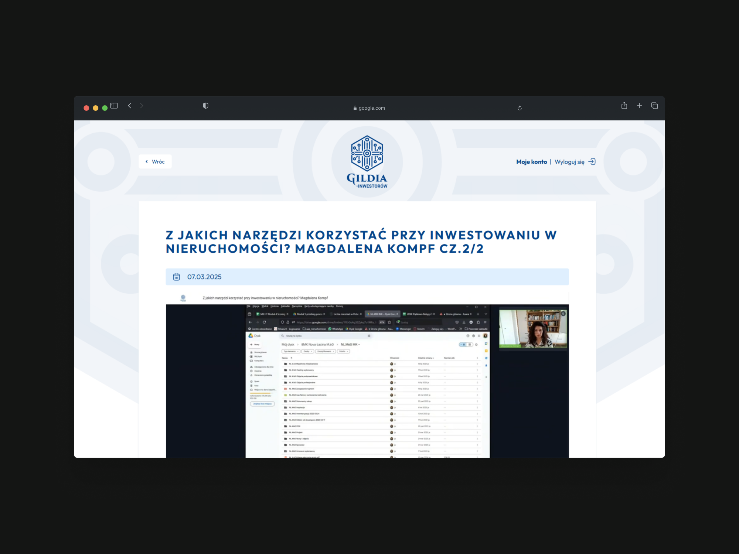Expand the Typ elementu filter dropdown
The image size is (739, 554).
pyautogui.click(x=291, y=351)
